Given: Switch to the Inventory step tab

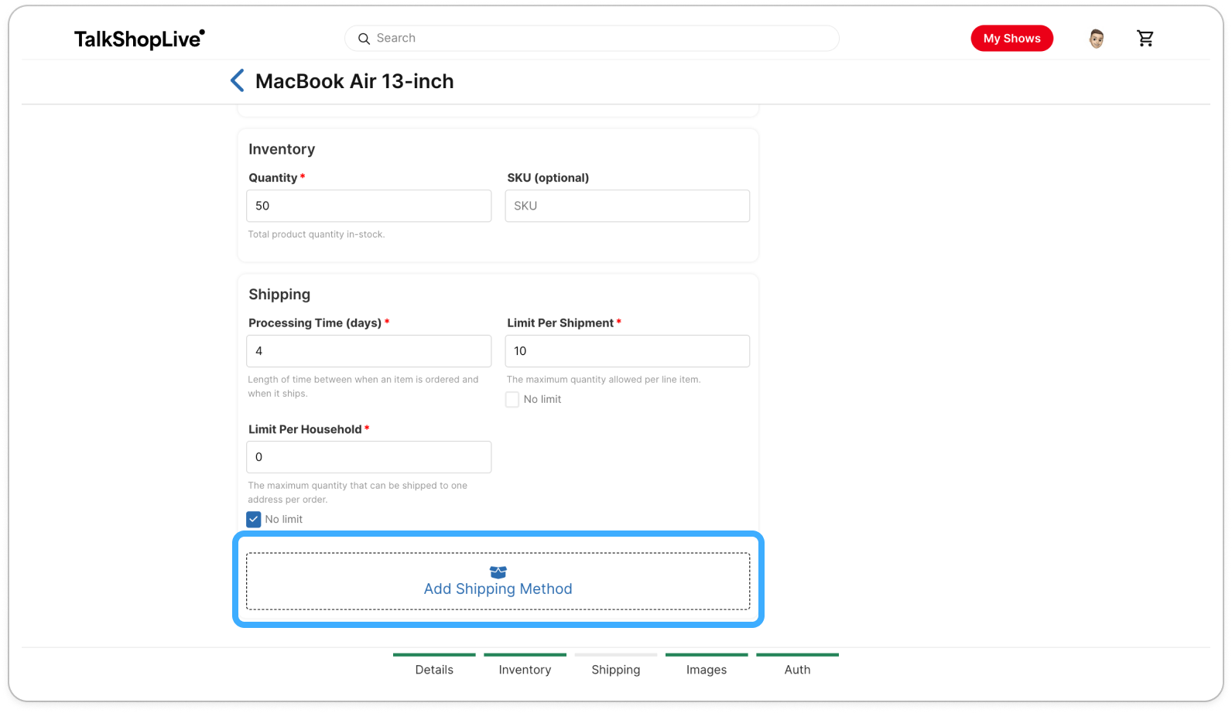Looking at the screenshot, I should point(525,666).
